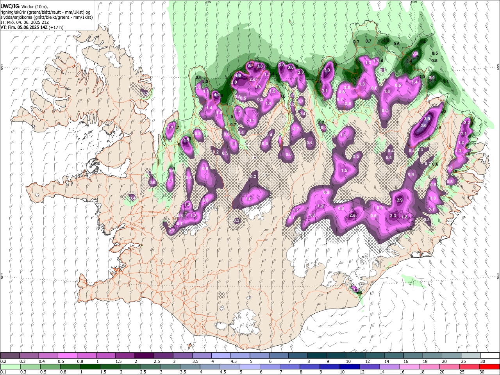
Task: Click the "0.2" label under the snow scale
Action: coord(3,361)
